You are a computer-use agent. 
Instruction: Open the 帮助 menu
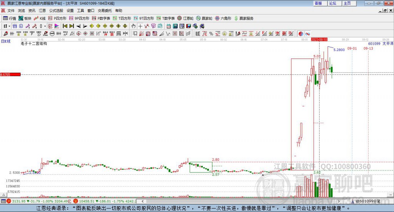point(119,10)
